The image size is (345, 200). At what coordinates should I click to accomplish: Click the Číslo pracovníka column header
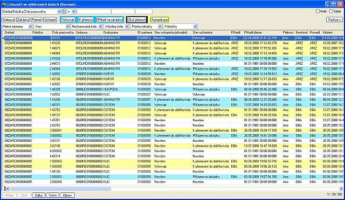click(x=63, y=32)
